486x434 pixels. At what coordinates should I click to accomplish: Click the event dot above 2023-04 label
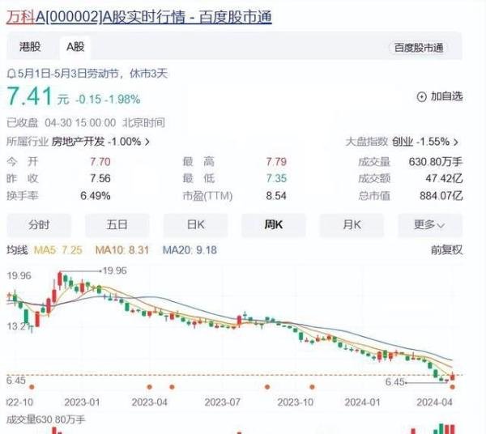tap(149, 387)
